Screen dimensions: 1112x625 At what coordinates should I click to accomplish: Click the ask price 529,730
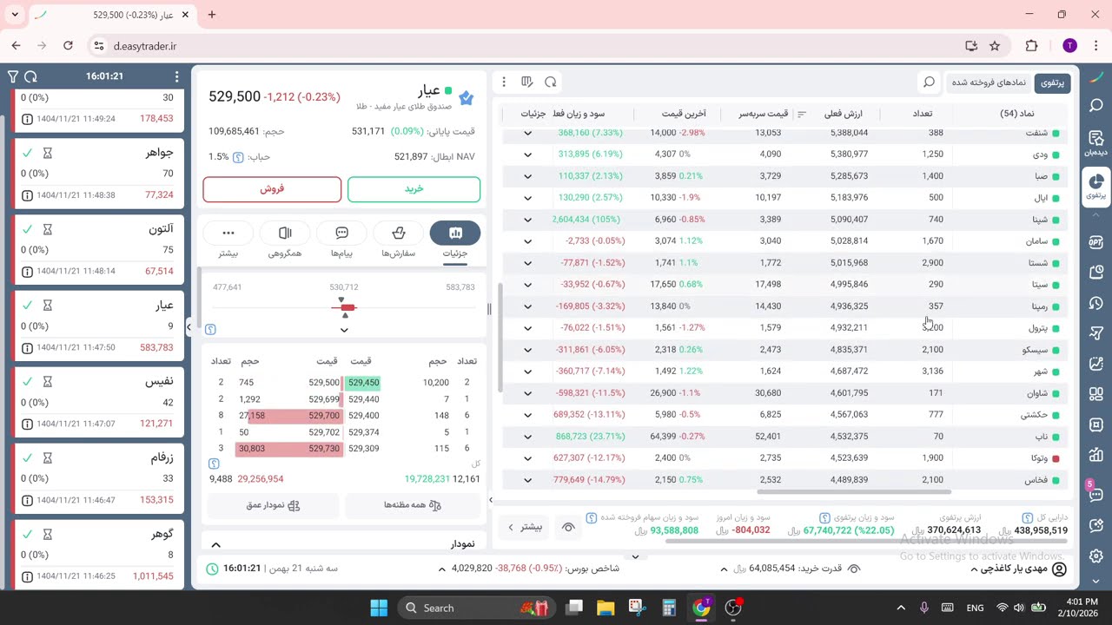tap(324, 449)
